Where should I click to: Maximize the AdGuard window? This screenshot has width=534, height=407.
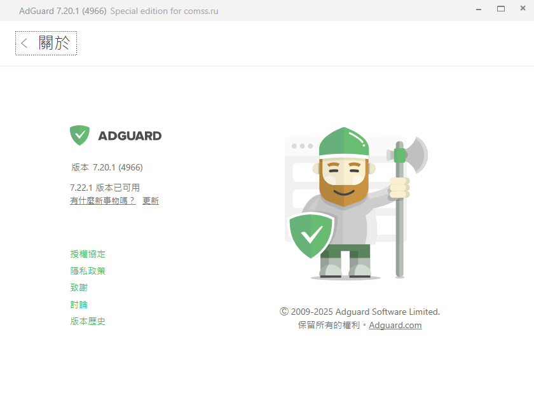501,9
